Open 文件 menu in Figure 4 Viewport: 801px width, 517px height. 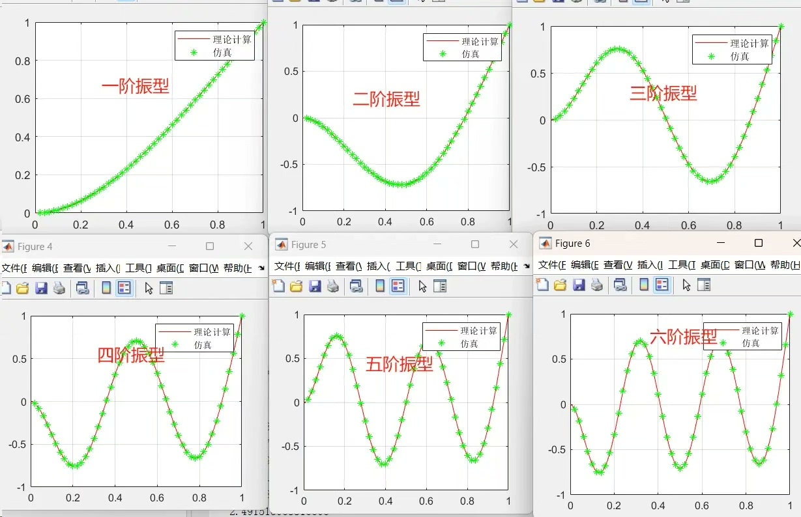(14, 268)
